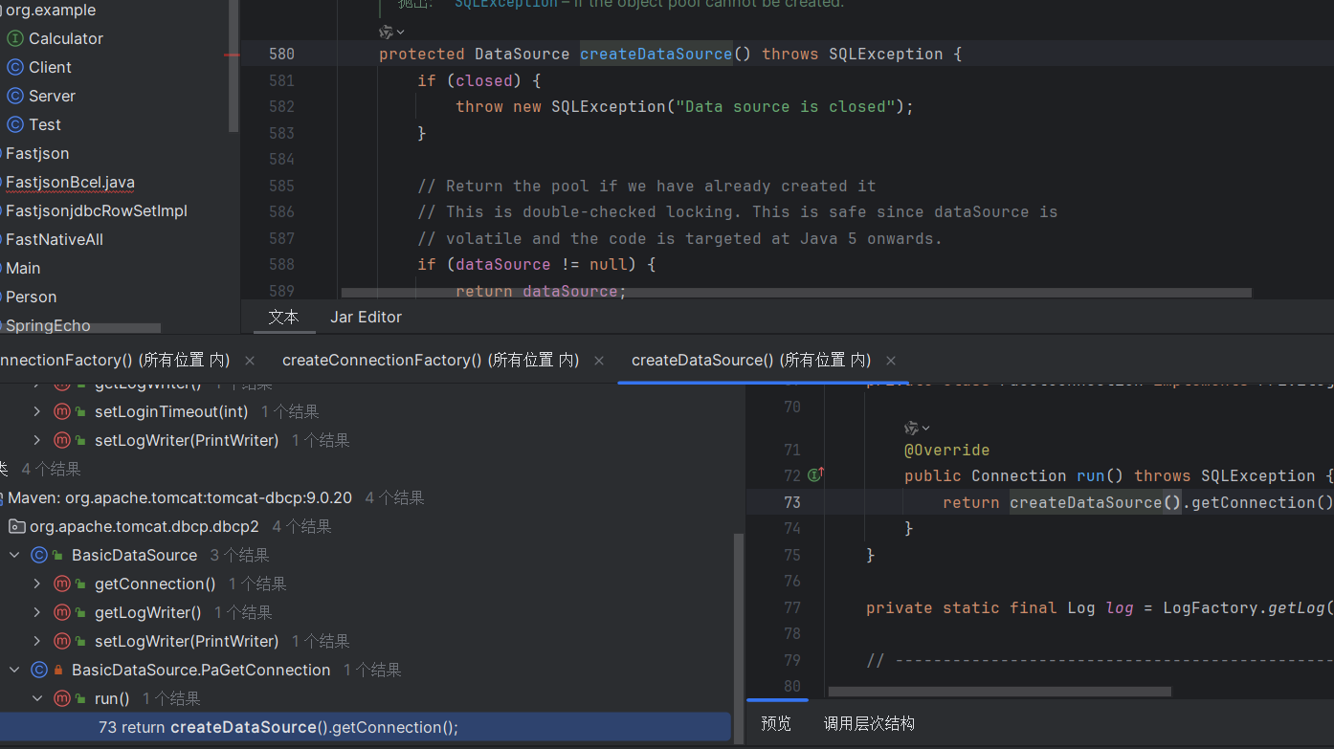Expand the getConnection() results node

click(x=37, y=584)
